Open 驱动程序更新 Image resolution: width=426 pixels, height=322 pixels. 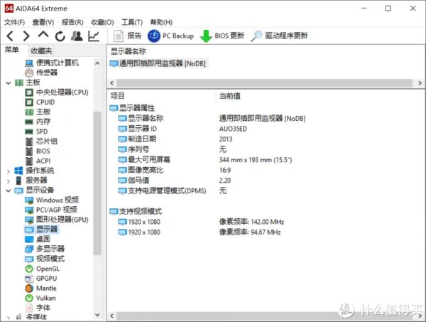279,36
